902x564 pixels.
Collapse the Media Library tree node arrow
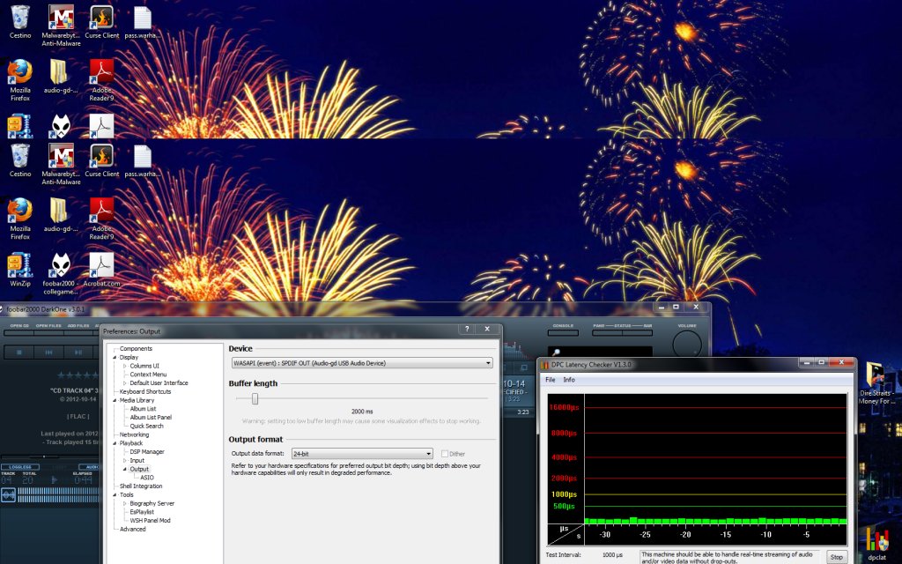(x=115, y=401)
